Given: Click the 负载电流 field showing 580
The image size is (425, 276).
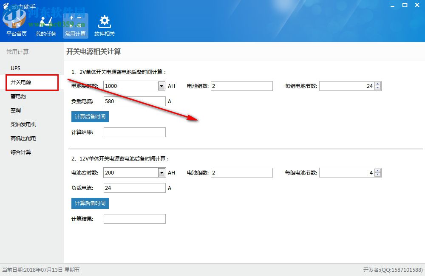Looking at the screenshot, I should (x=134, y=101).
